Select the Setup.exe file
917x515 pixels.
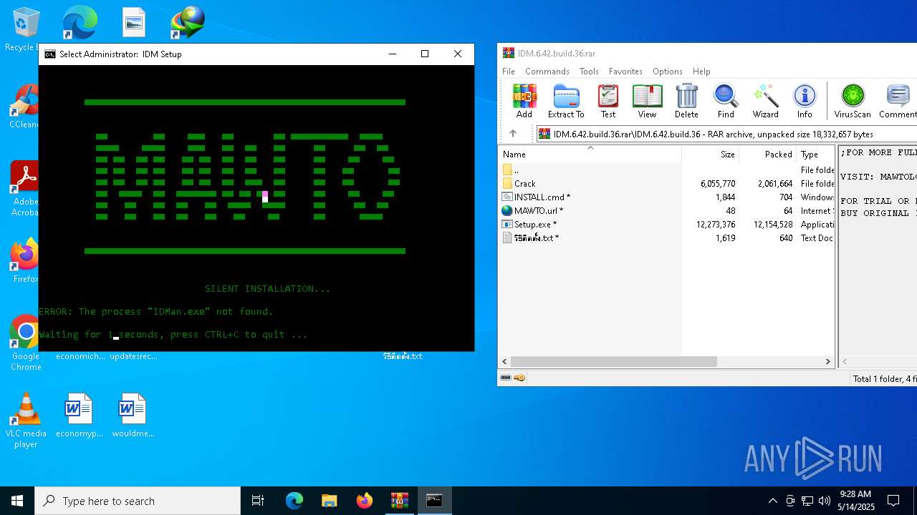point(666,225)
